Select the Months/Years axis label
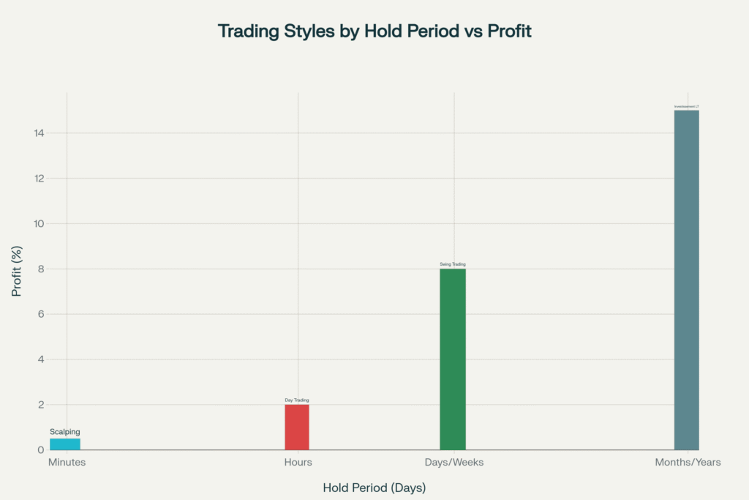The width and height of the screenshot is (749, 500). click(x=687, y=463)
